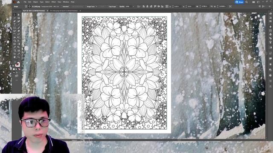Select the Scale tool

pyautogui.click(x=19, y=34)
